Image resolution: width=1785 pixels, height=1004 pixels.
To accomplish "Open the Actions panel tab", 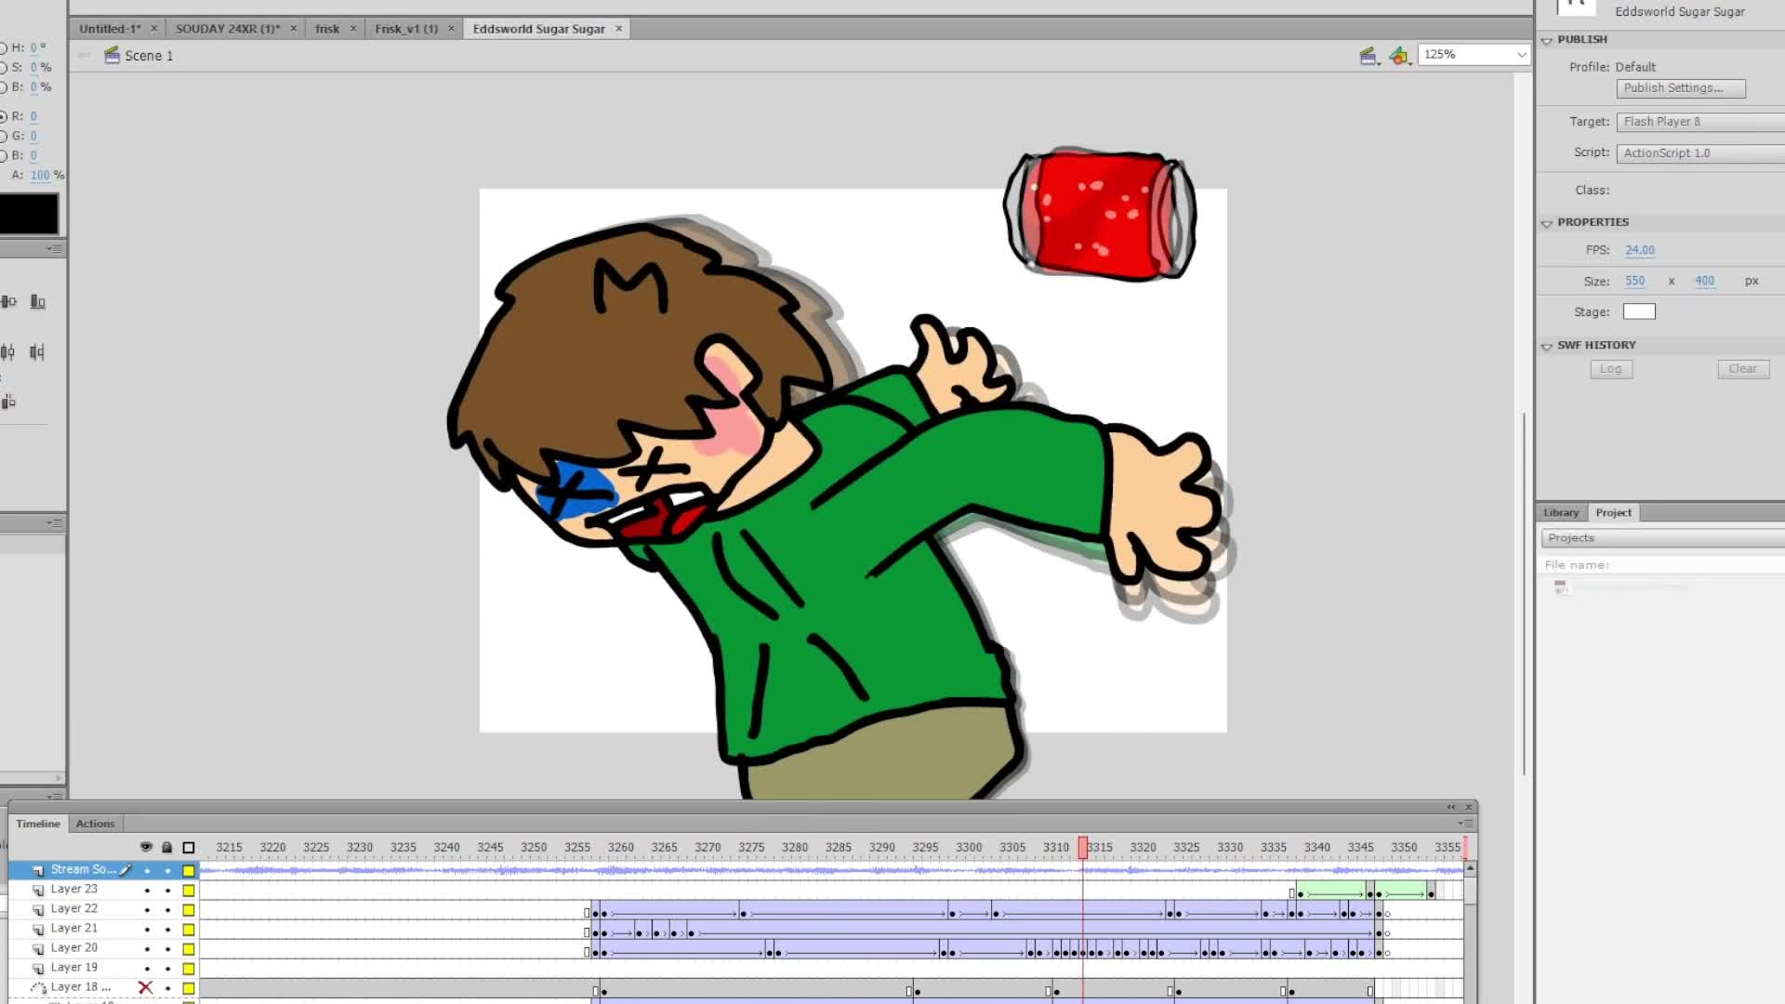I will 95,824.
